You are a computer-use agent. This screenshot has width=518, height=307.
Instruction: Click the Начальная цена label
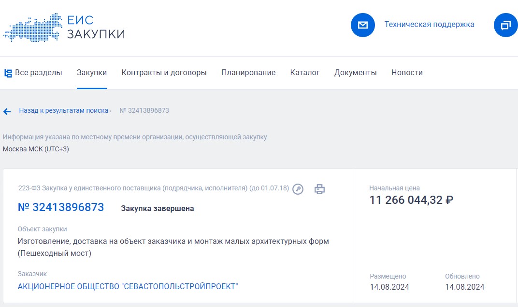tap(394, 188)
